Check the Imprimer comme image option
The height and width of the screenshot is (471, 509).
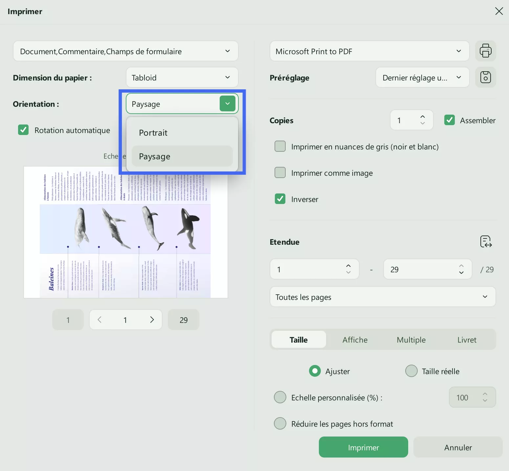click(x=280, y=172)
